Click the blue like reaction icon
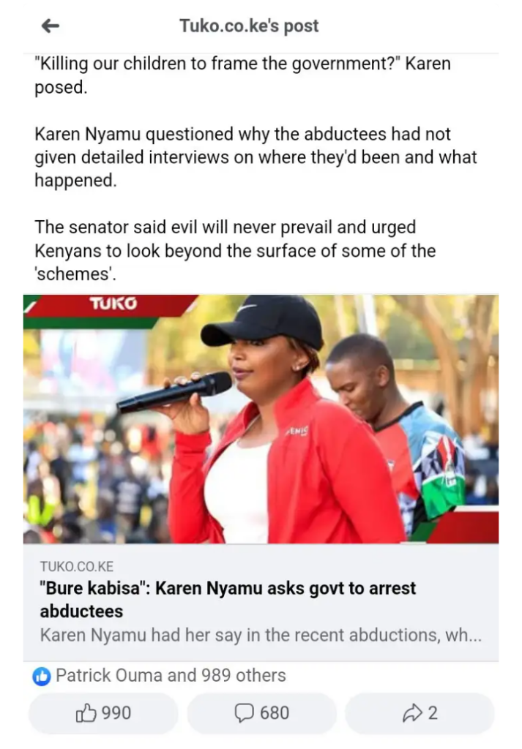The image size is (522, 749). tap(42, 676)
